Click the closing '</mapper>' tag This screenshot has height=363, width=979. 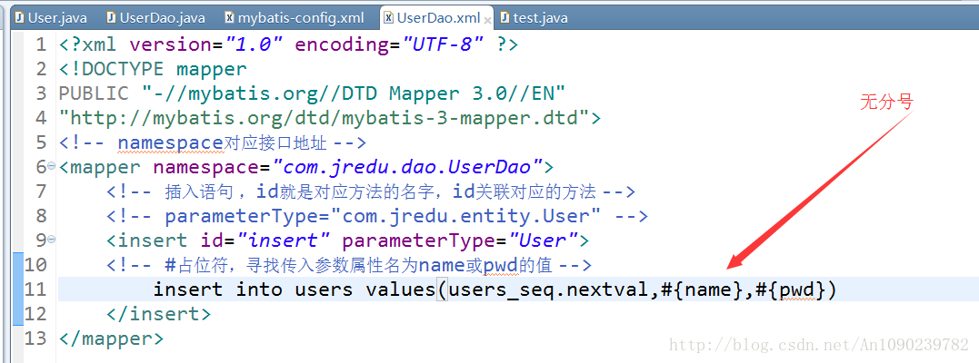click(x=111, y=338)
